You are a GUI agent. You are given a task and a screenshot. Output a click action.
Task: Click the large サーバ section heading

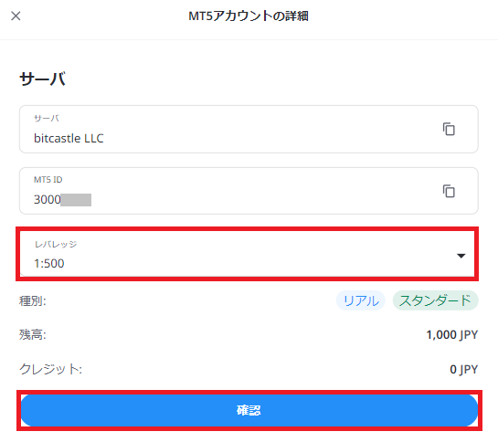(43, 79)
